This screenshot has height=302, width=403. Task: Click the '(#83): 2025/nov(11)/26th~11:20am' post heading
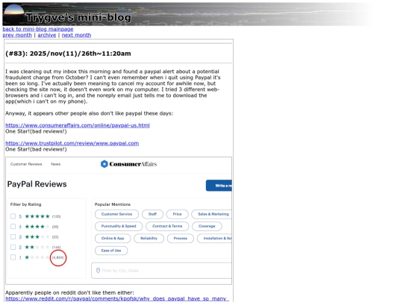pyautogui.click(x=68, y=54)
